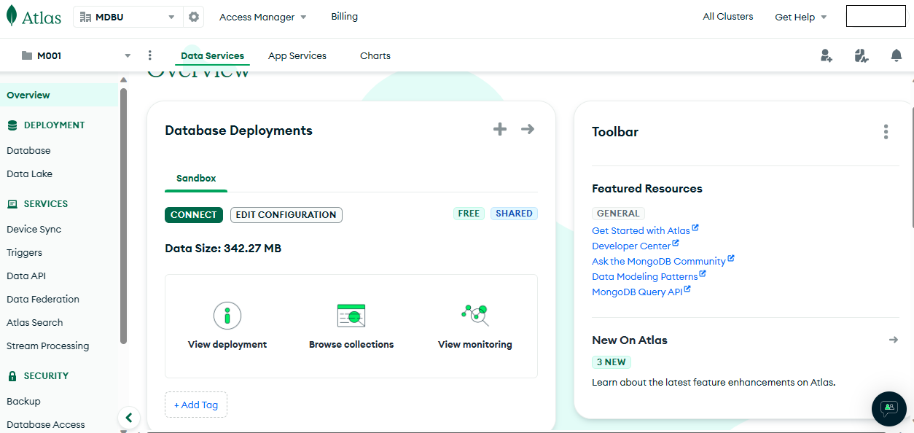914x433 pixels.
Task: Go to Database Deployments arrow icon
Action: 528,129
